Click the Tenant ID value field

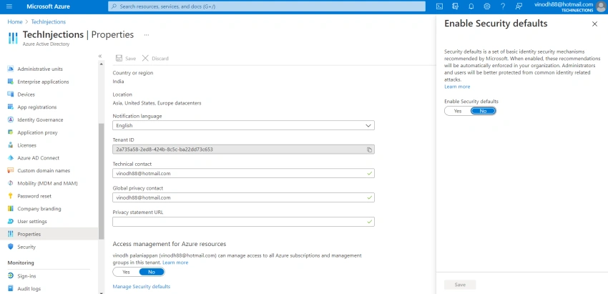(243, 150)
